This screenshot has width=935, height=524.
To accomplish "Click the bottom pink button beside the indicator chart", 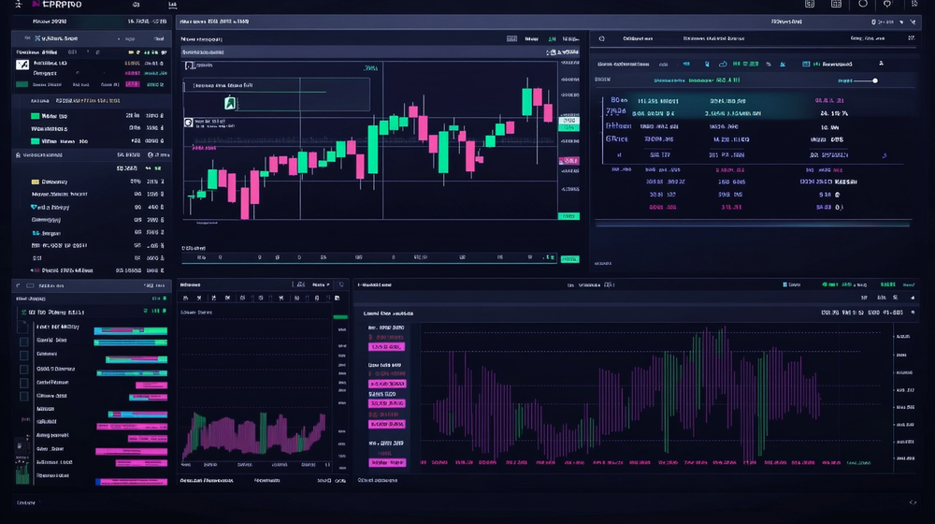I will click(x=387, y=462).
